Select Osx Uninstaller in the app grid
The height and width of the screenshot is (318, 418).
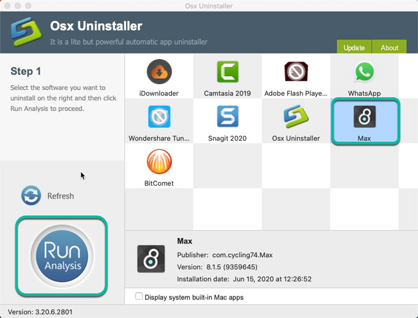(x=296, y=116)
